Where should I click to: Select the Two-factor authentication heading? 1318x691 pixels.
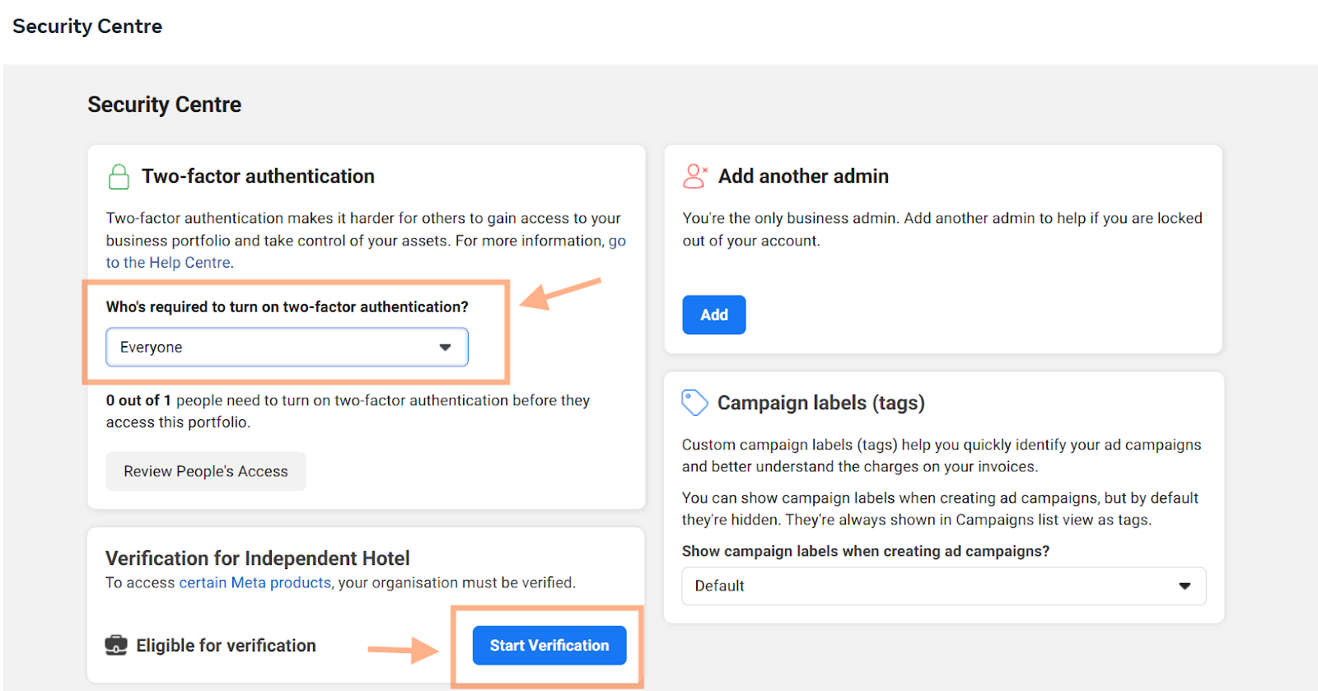pos(258,176)
